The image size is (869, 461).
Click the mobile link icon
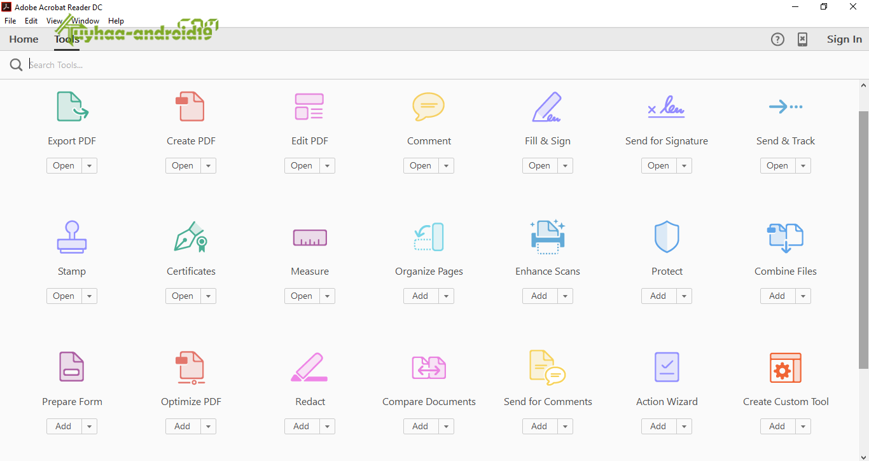803,39
